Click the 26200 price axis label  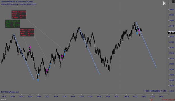point(172,91)
